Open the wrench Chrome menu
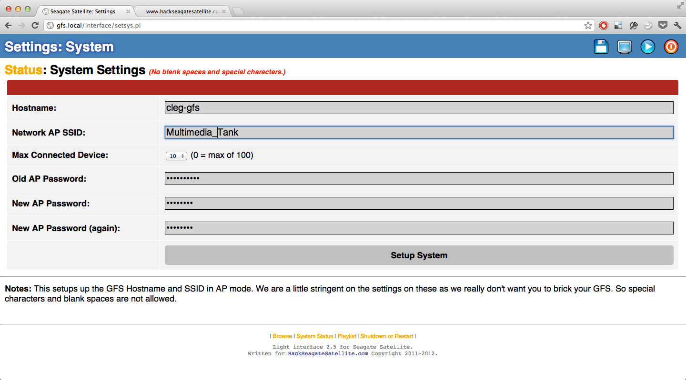The height and width of the screenshot is (380, 686). (x=677, y=26)
